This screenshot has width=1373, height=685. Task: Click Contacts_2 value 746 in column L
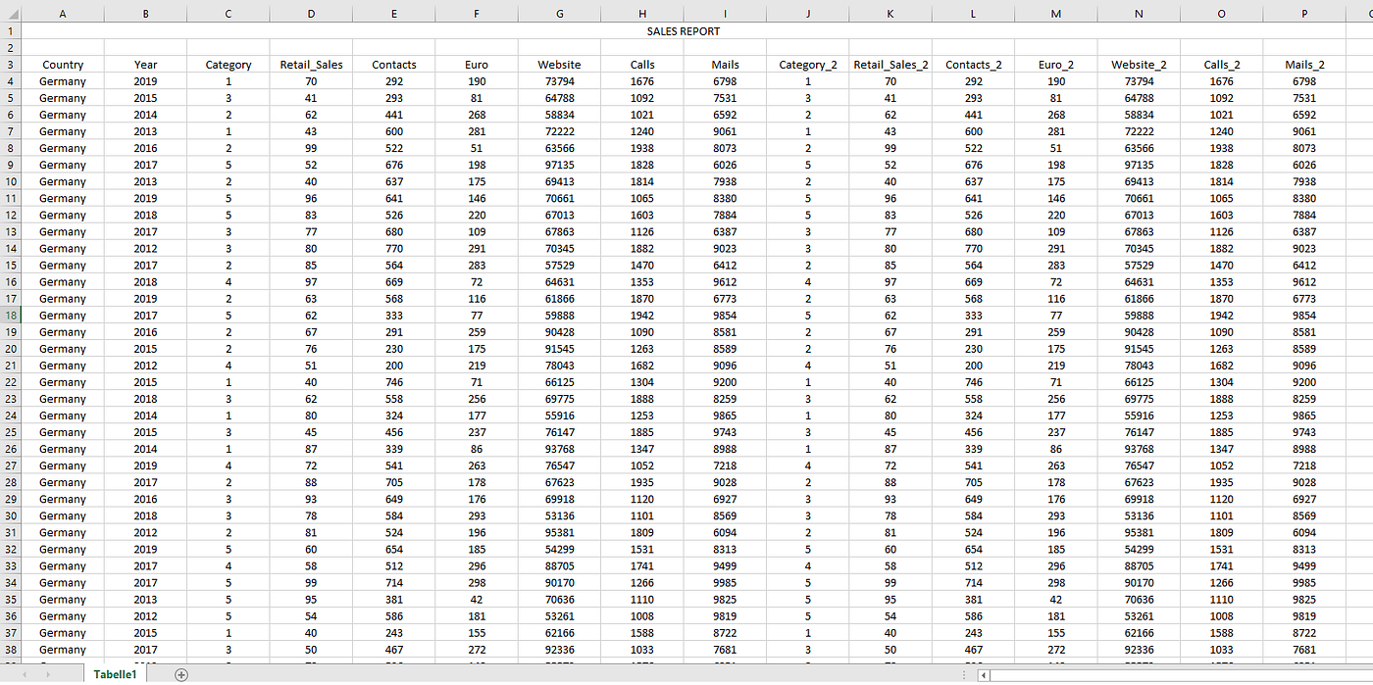pos(973,382)
